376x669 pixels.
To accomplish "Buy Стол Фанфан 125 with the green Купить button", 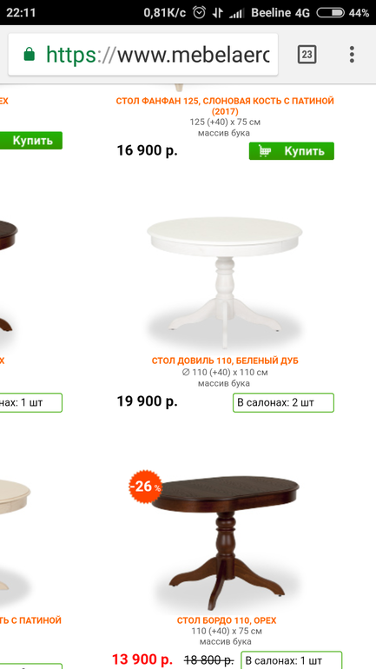I will [x=292, y=151].
